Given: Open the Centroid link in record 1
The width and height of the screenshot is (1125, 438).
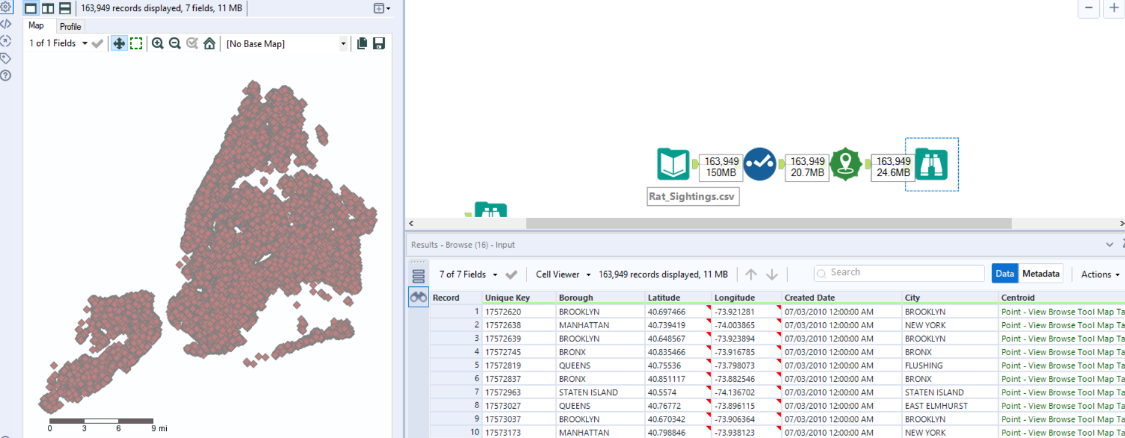Looking at the screenshot, I should (x=1062, y=311).
